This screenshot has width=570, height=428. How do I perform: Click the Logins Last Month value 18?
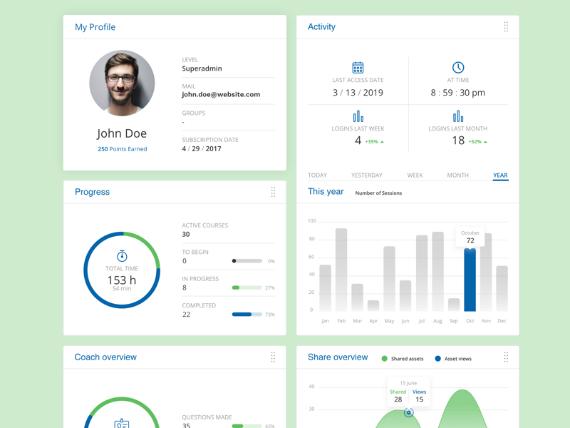click(458, 140)
